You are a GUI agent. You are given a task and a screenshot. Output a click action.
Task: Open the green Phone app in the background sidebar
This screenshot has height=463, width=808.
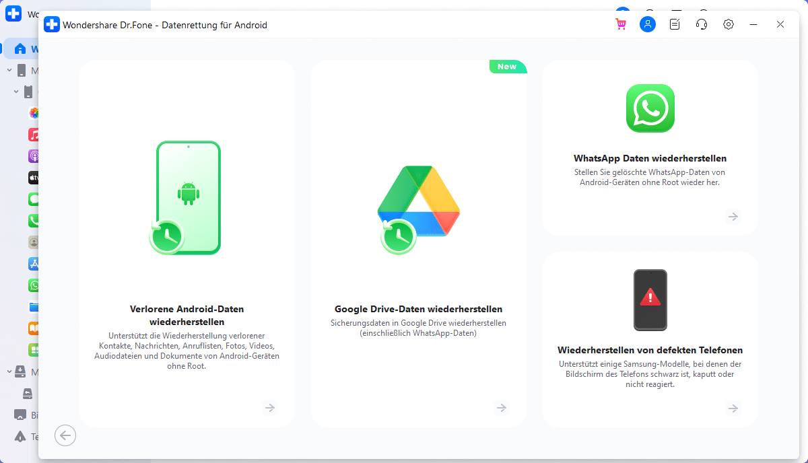click(34, 221)
